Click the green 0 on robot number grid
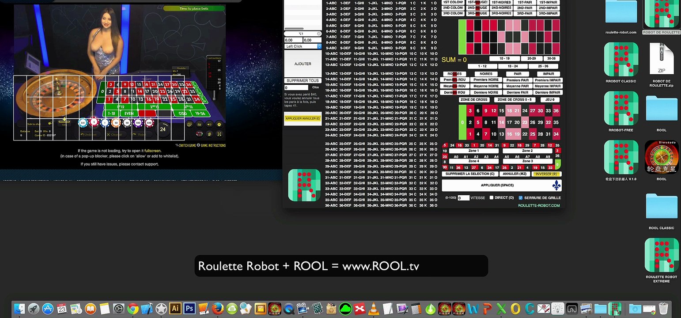Screen dimensions: 681x318 (x=462, y=122)
